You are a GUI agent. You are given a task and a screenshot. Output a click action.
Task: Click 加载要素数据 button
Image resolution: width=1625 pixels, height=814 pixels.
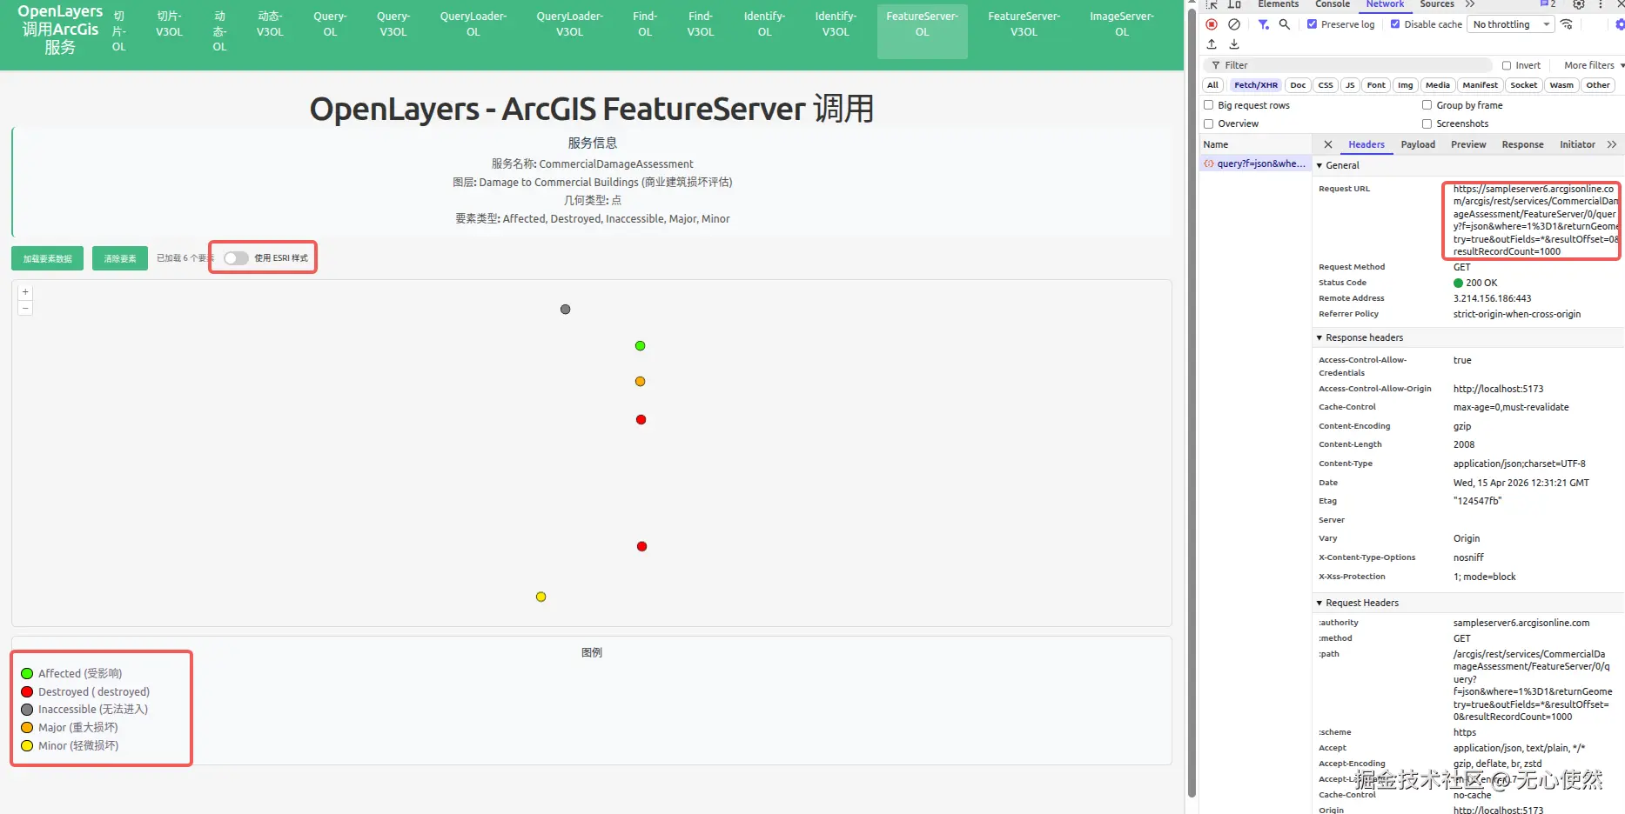[x=48, y=258]
